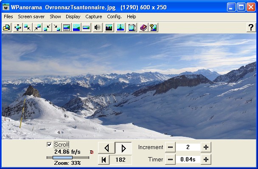The image size is (258, 169).
Task: Click the large landscape picture toolbar icon
Action: [x=76, y=28]
